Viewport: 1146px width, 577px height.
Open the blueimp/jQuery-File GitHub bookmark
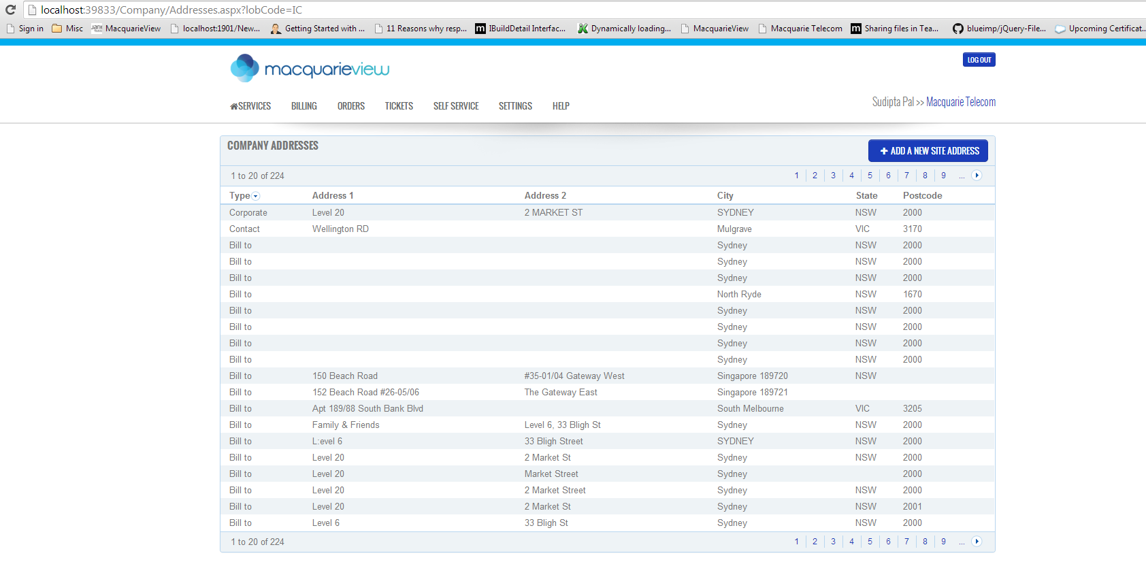tap(999, 29)
